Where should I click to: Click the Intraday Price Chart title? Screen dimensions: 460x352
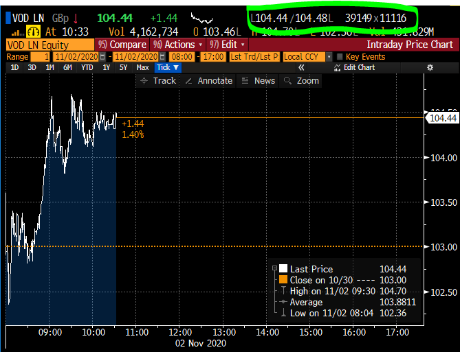[x=410, y=45]
